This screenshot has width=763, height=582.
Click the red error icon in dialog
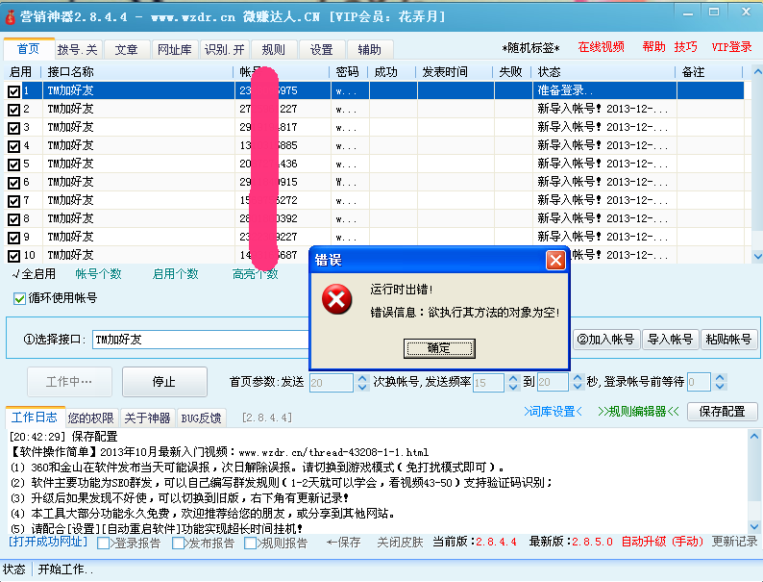coord(336,299)
